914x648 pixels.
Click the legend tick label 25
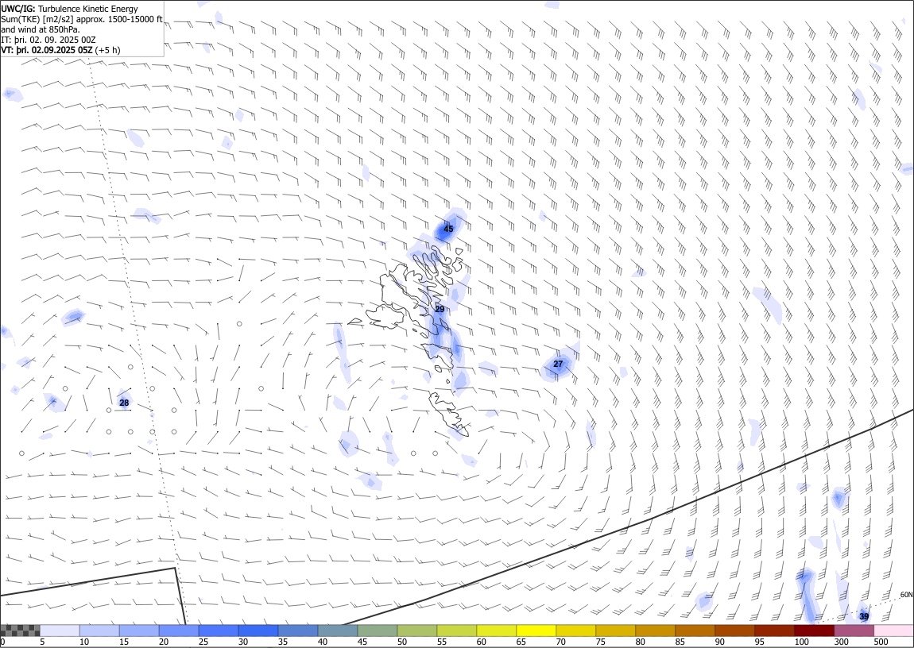tap(203, 642)
